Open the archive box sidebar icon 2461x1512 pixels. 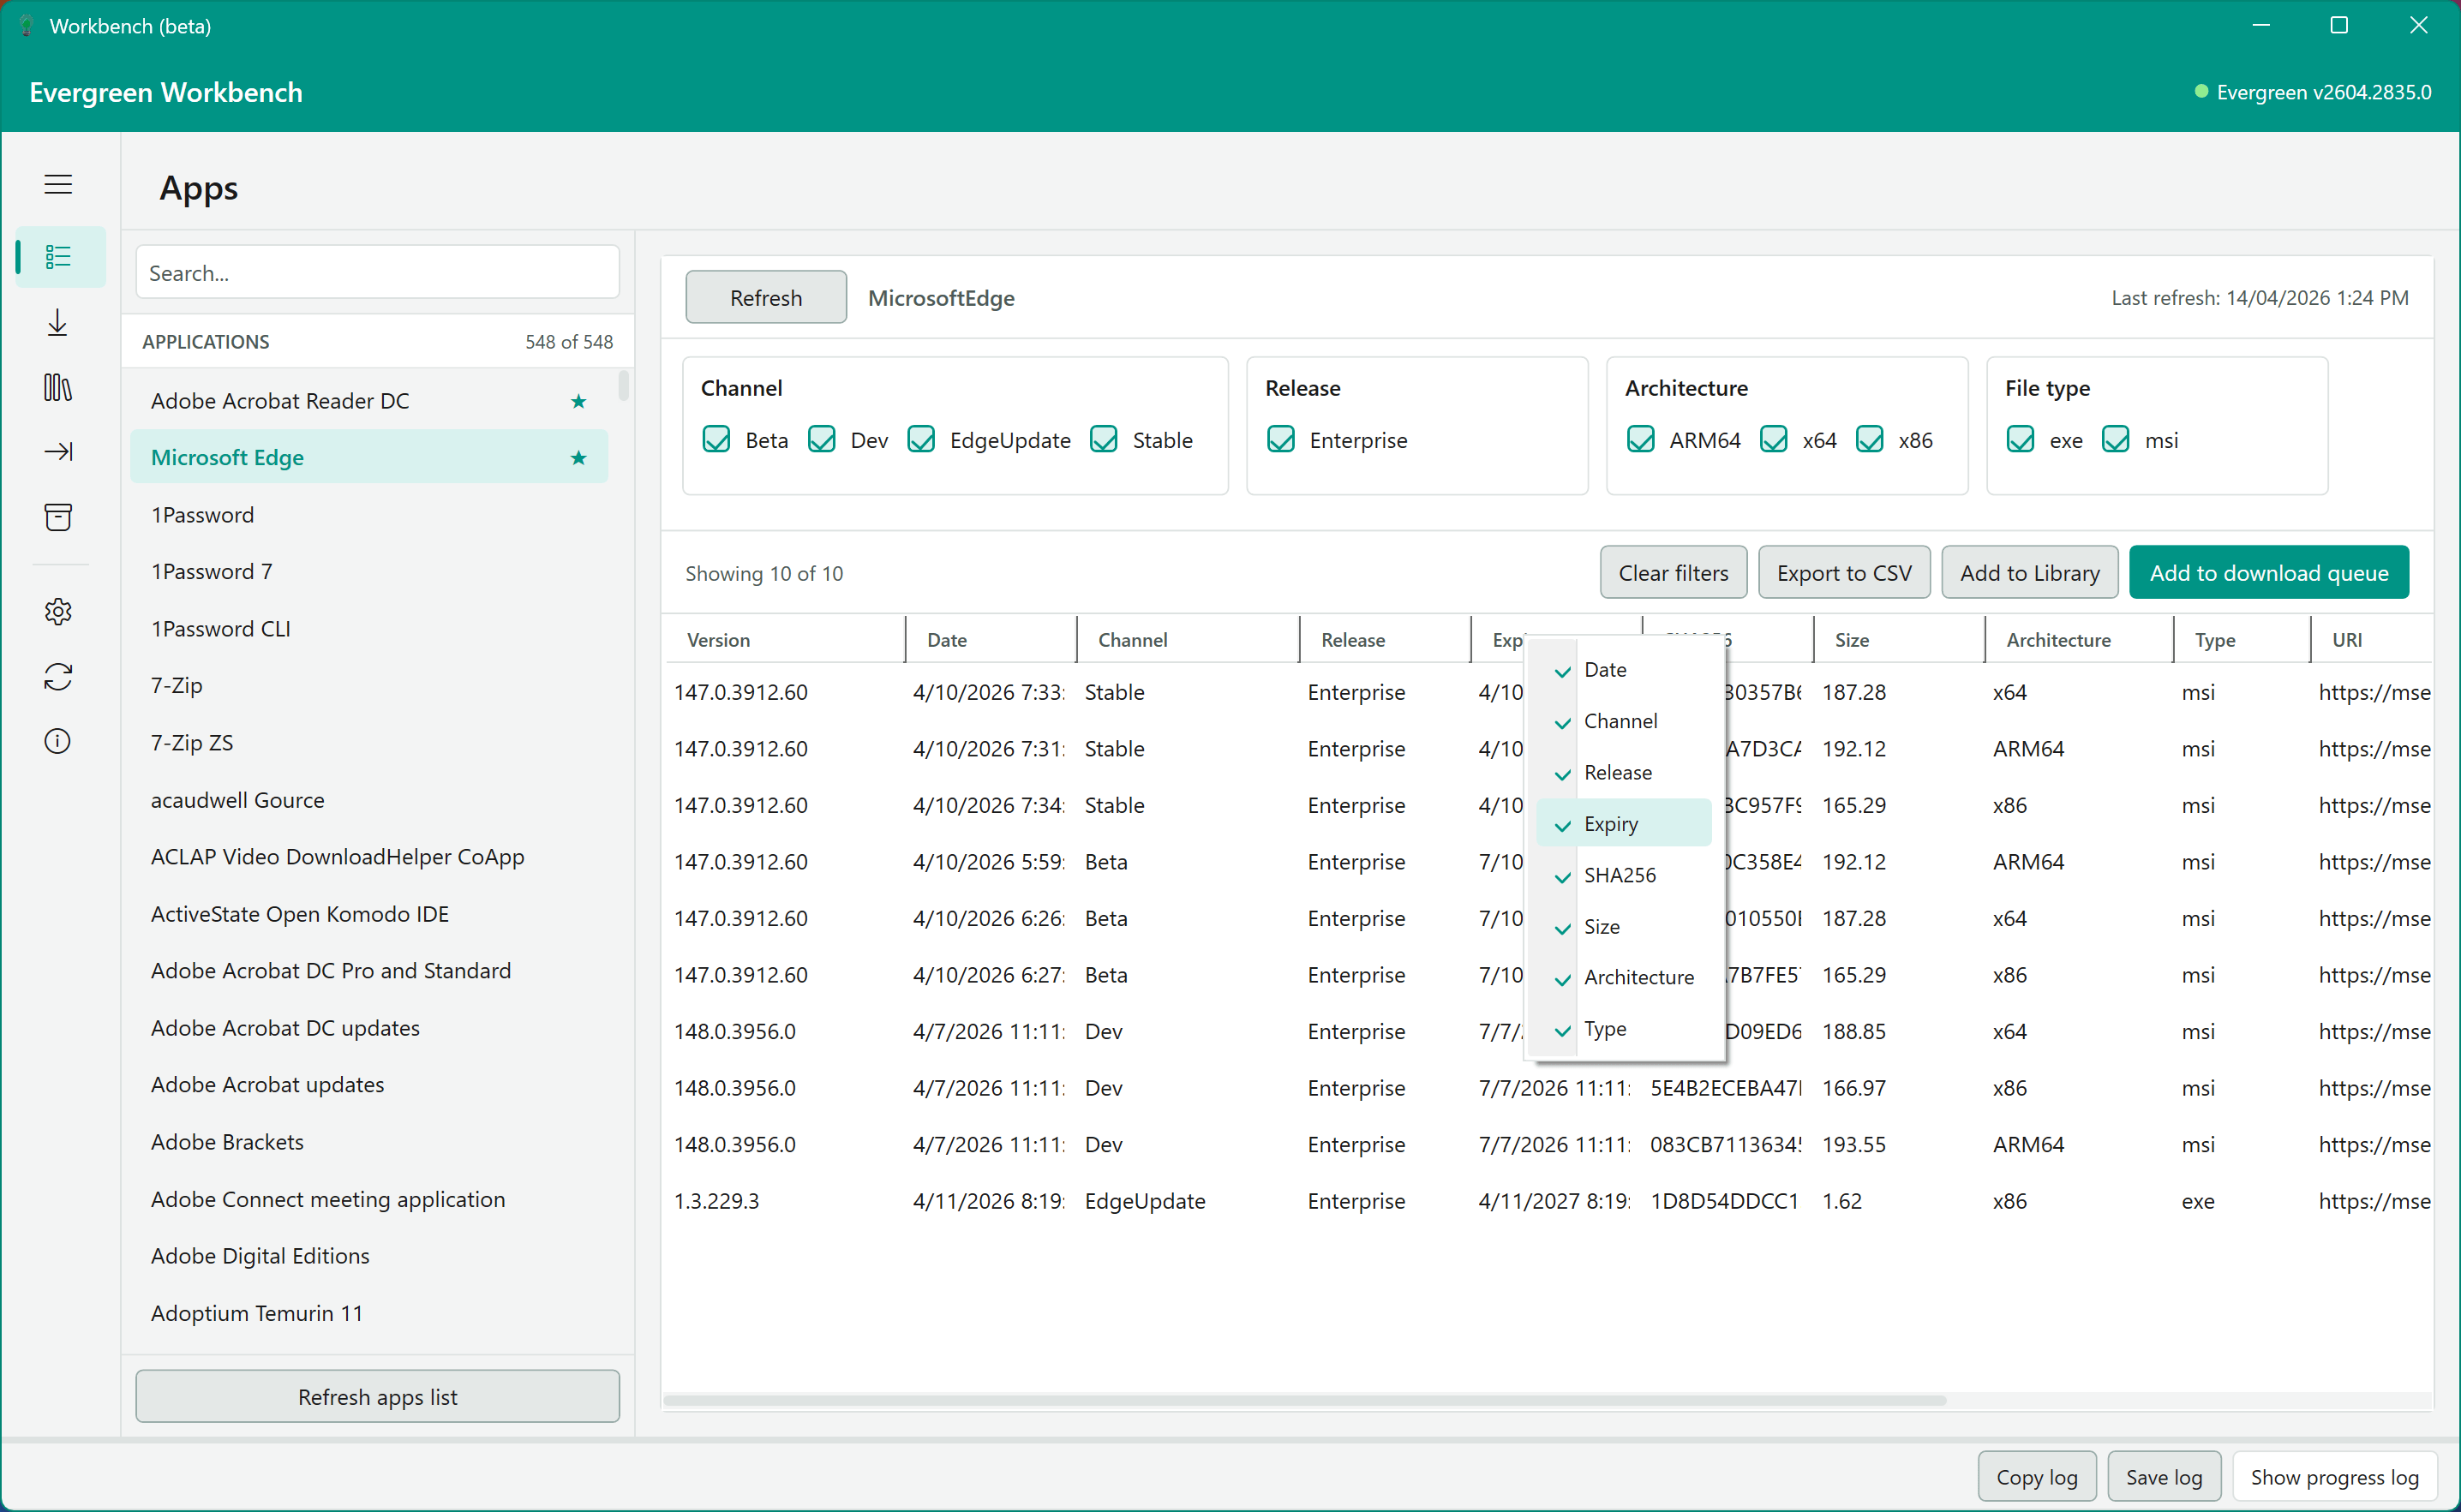[x=58, y=517]
